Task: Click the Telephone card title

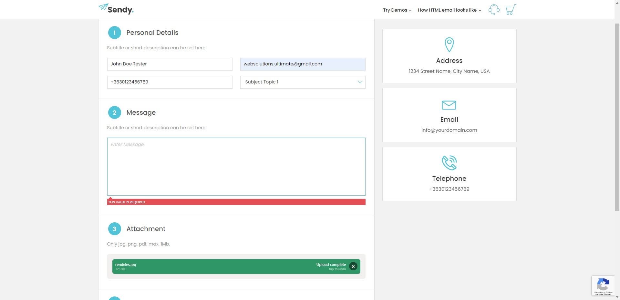Action: coord(449,179)
